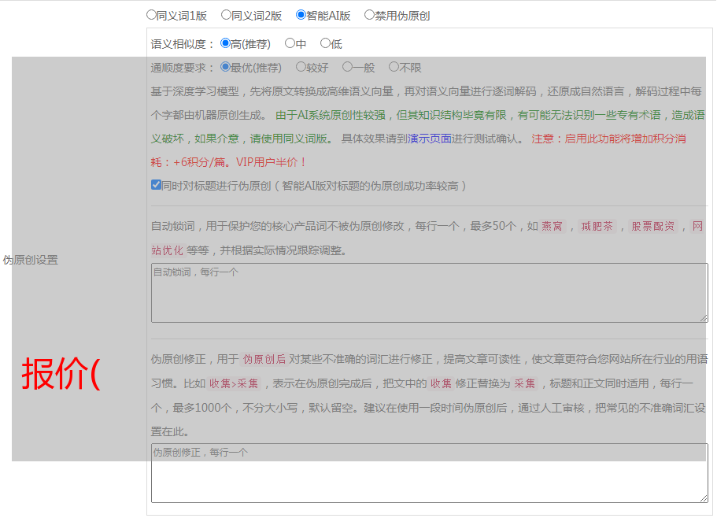This screenshot has height=518, width=717.
Task: Choose the 同义词2版 mode
Action: [x=227, y=15]
